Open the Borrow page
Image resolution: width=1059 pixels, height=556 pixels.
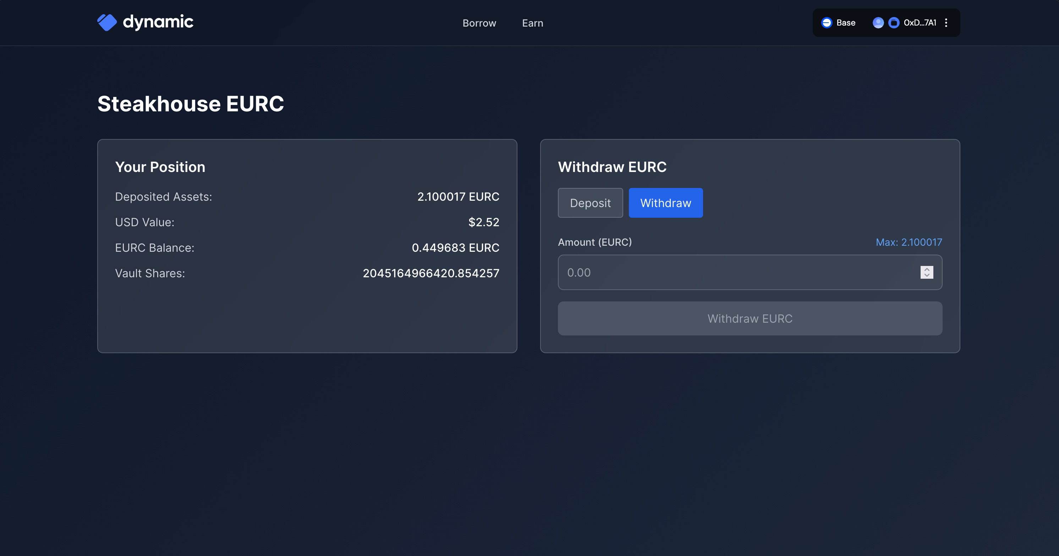pos(479,23)
